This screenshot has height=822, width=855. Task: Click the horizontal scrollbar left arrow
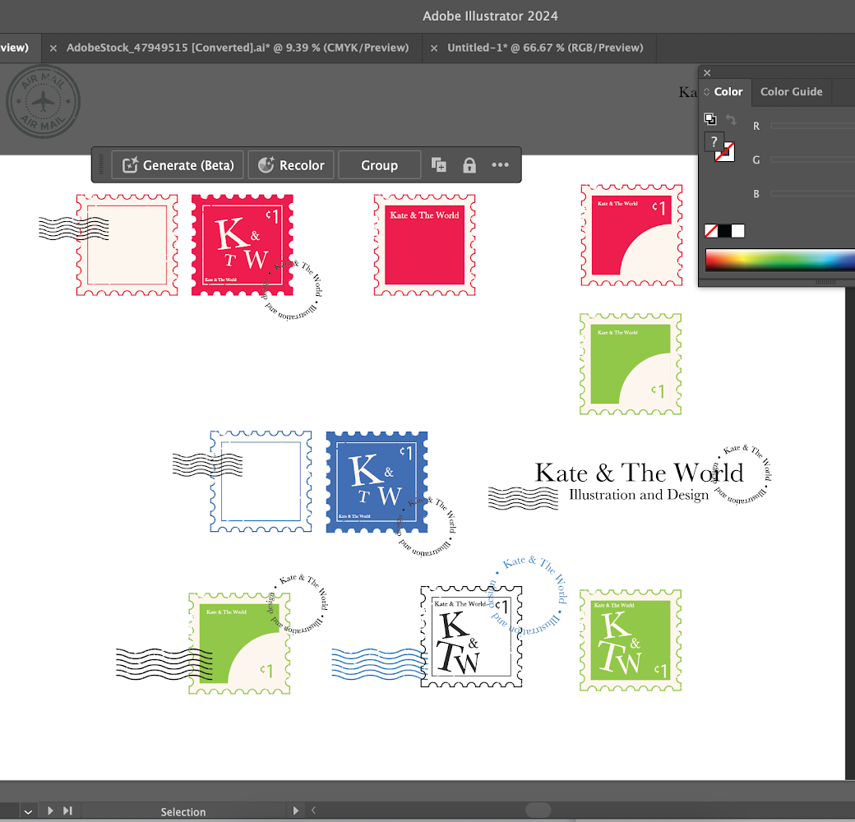click(313, 810)
